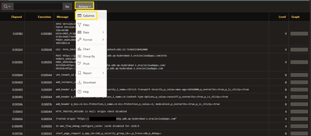This screenshot has height=136, width=311.
Task: Click the Columns table icon
Action: 79,16
